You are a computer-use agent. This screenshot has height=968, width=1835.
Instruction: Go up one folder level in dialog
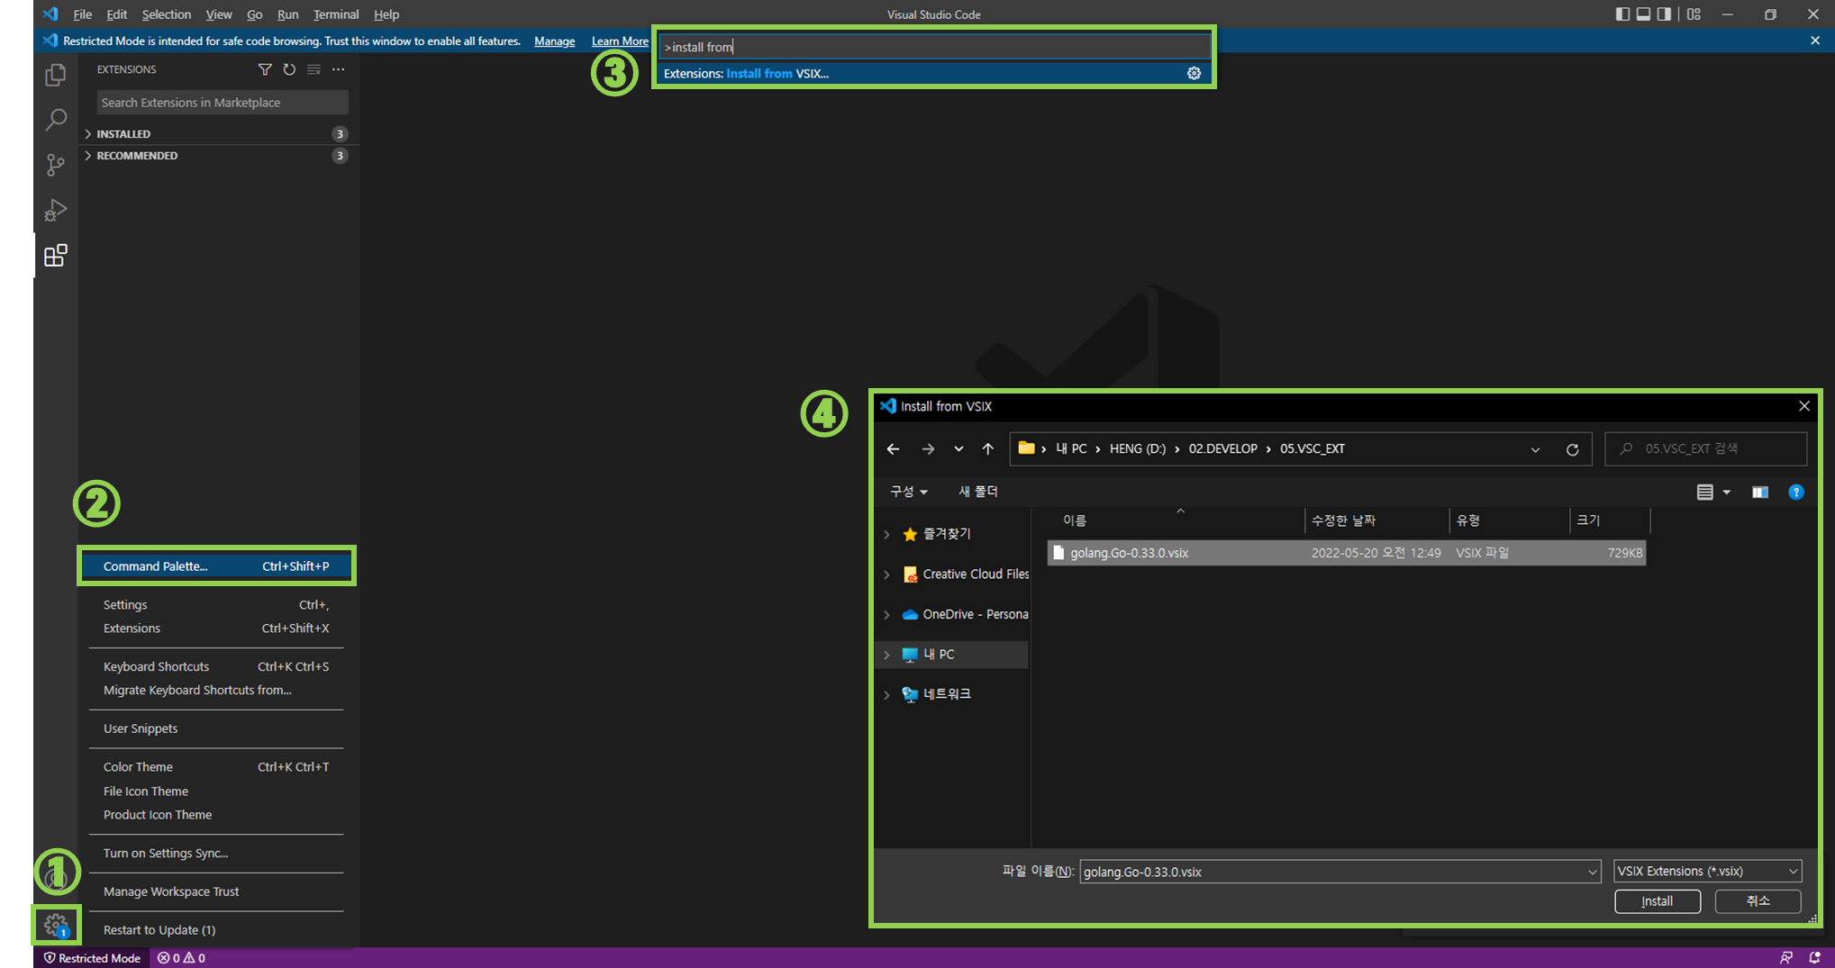pyautogui.click(x=987, y=448)
